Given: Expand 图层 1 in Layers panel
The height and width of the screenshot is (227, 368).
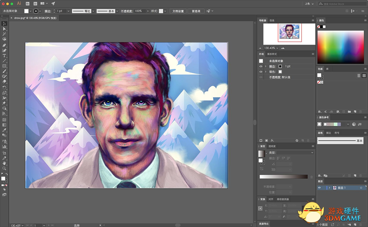Looking at the screenshot, I should pos(330,188).
